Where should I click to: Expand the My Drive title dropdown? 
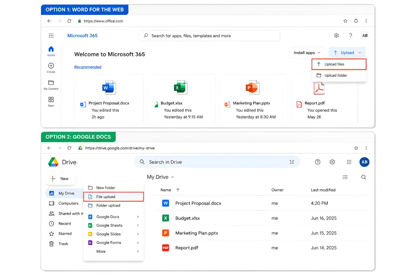[x=172, y=177]
